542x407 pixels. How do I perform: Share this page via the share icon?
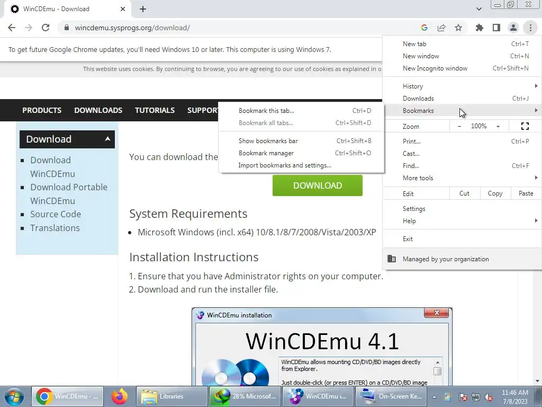tap(441, 28)
